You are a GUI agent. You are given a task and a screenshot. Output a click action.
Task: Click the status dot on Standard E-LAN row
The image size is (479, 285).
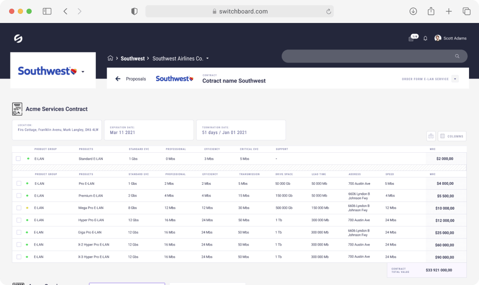tap(28, 158)
